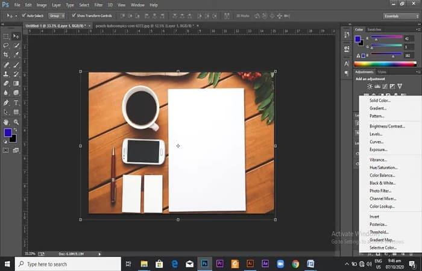The height and width of the screenshot is (271, 422).
Task: Swap foreground and background colors
Action: [x=16, y=130]
